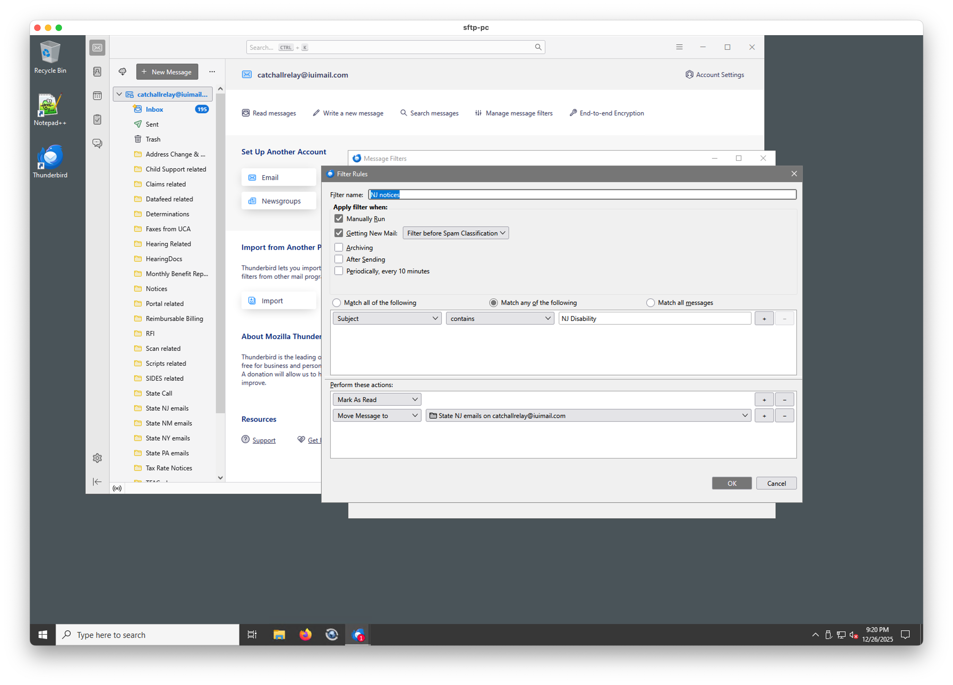Open Thunderbird Settings via the gear icon
This screenshot has width=953, height=685.
click(x=97, y=458)
